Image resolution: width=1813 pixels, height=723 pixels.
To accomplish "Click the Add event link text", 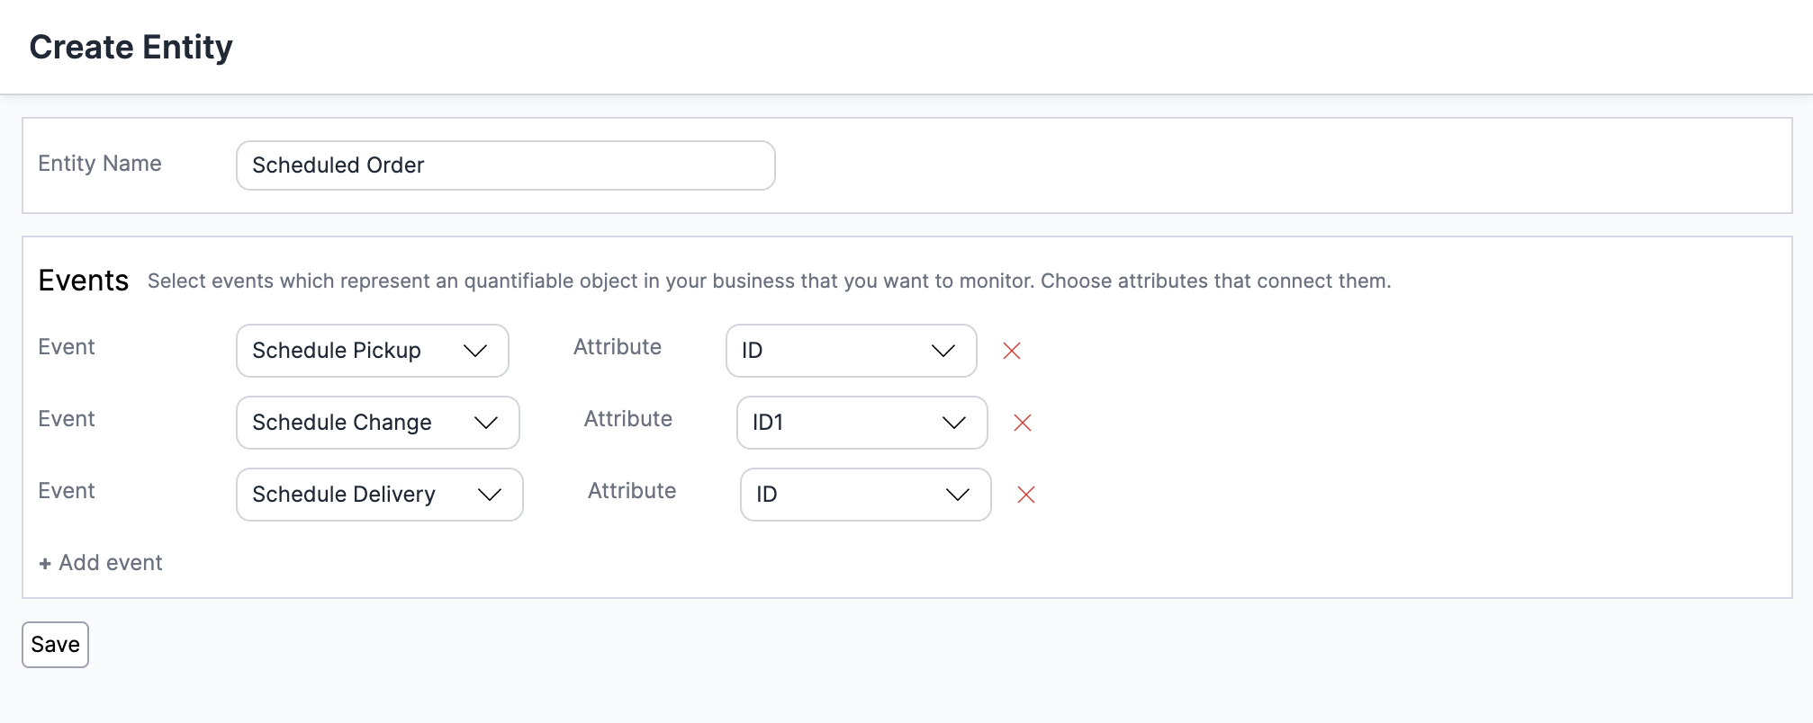I will (x=111, y=563).
